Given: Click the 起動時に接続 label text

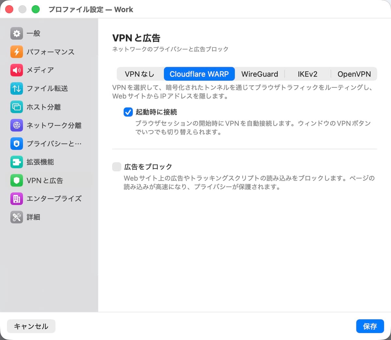Looking at the screenshot, I should coord(156,112).
